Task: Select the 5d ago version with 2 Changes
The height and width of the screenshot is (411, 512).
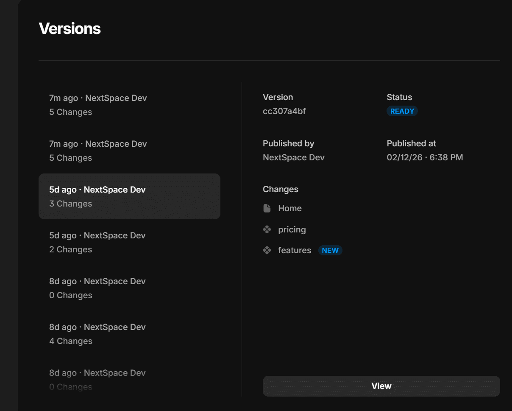Action: tap(129, 242)
